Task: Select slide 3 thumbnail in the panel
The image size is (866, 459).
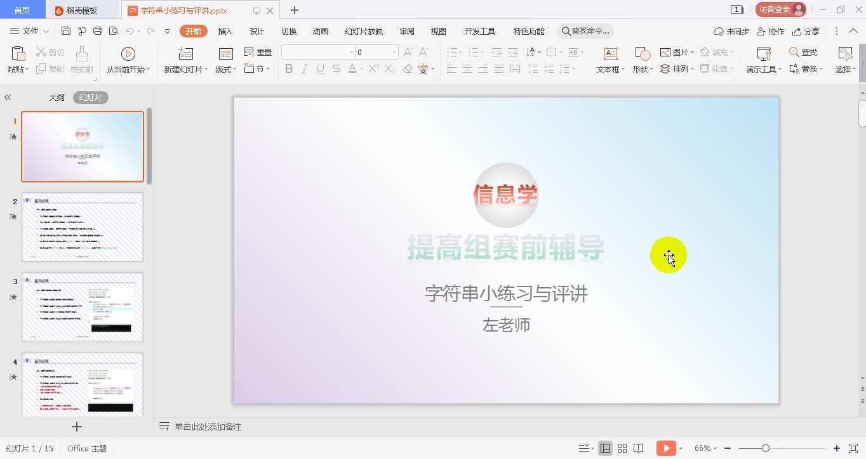Action: click(x=83, y=307)
